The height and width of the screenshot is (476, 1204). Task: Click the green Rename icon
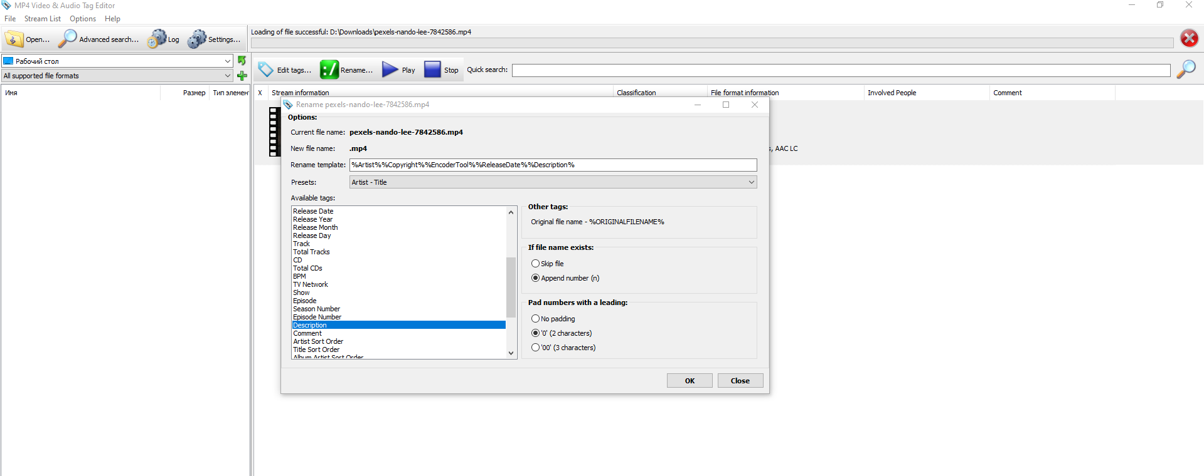pyautogui.click(x=329, y=70)
